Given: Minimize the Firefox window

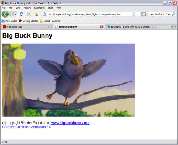Looking at the screenshot, I should coord(165,3).
